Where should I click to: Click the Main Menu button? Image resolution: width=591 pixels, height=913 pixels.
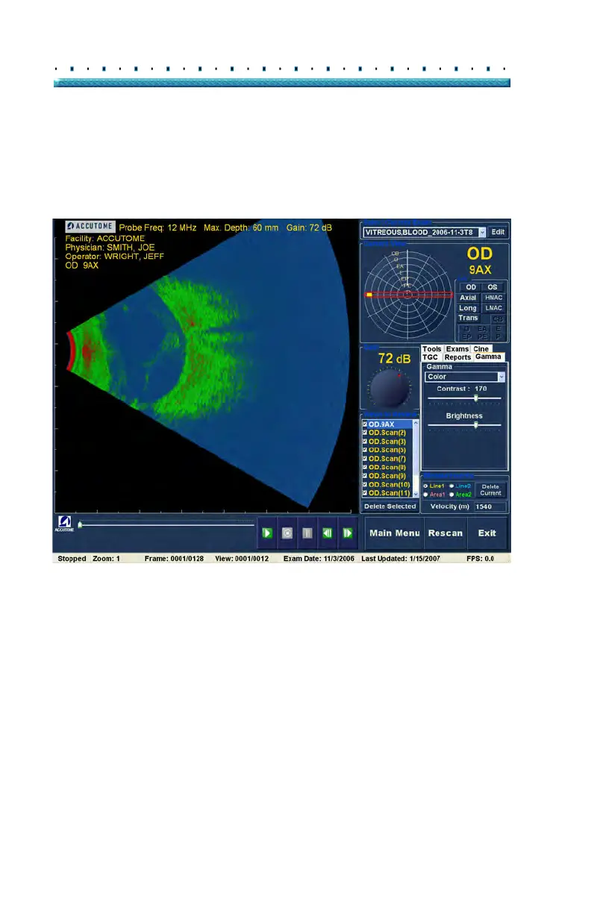pos(394,533)
